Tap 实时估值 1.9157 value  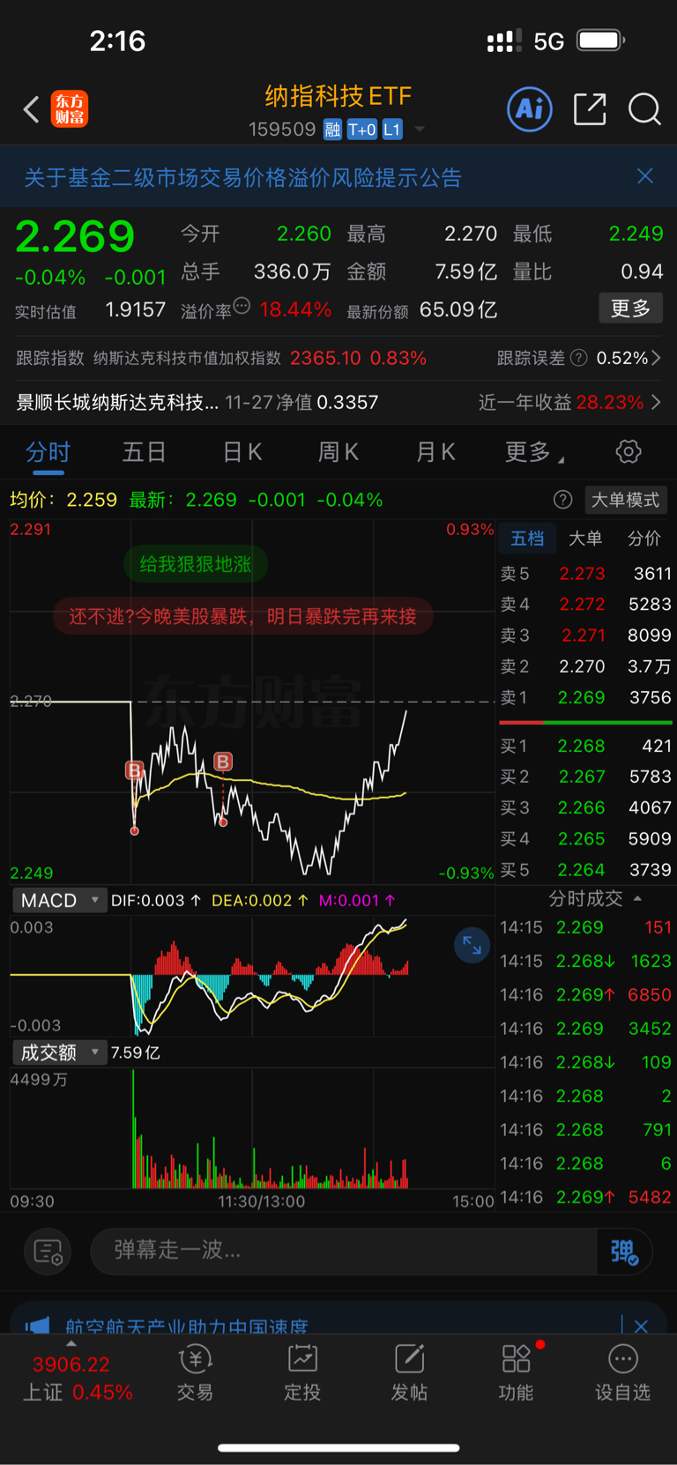click(135, 309)
